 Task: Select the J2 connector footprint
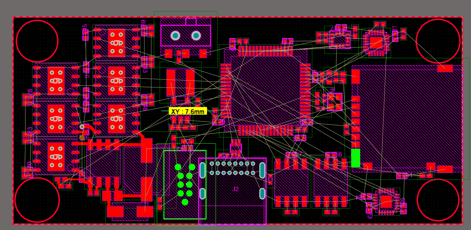click(232, 190)
